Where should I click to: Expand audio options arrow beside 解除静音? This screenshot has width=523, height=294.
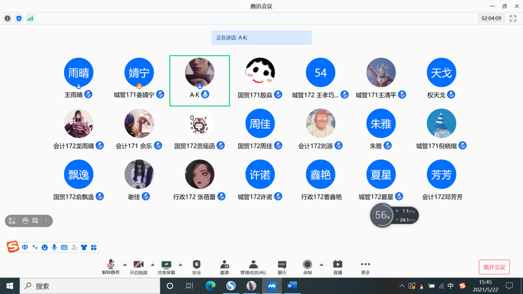point(124,263)
